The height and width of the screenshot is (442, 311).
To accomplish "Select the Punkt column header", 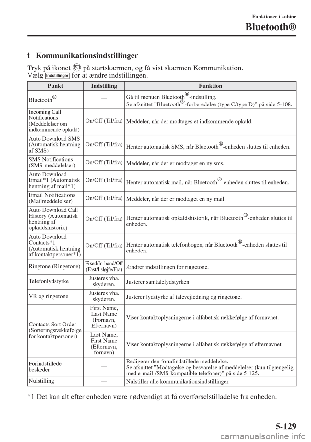I will click(55, 86).
